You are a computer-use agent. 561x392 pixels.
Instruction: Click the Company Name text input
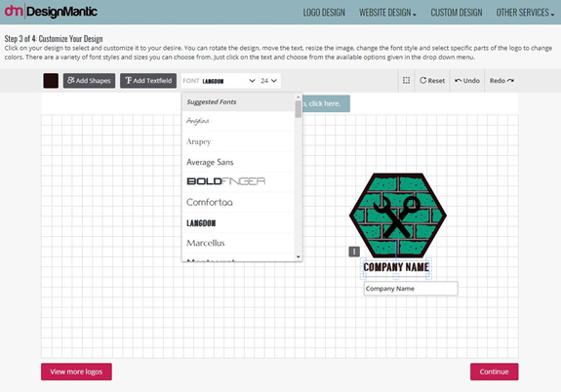click(x=411, y=289)
